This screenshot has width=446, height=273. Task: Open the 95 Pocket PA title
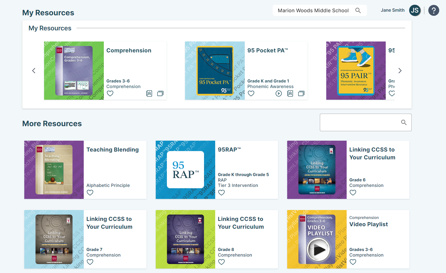[x=268, y=50]
